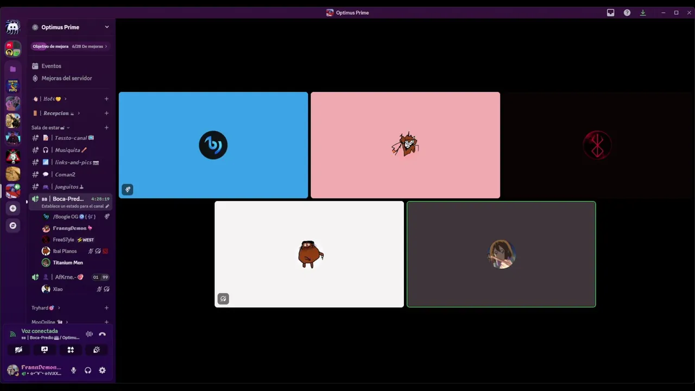Click the 01 99 user limit badge on AfKrne

(100, 277)
